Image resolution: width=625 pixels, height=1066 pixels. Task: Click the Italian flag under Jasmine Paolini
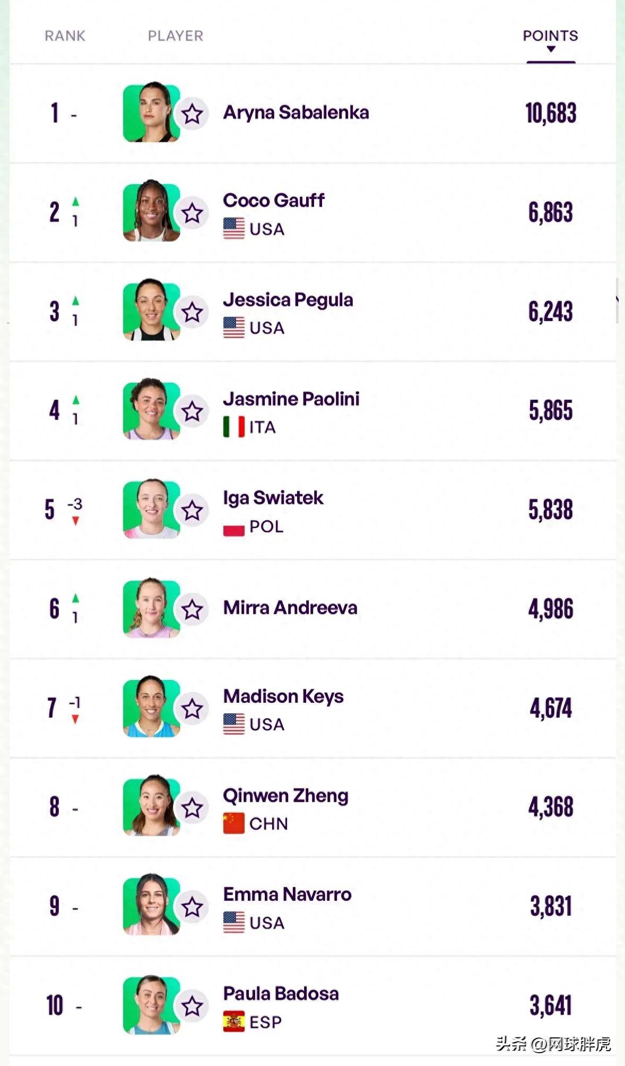click(x=234, y=427)
